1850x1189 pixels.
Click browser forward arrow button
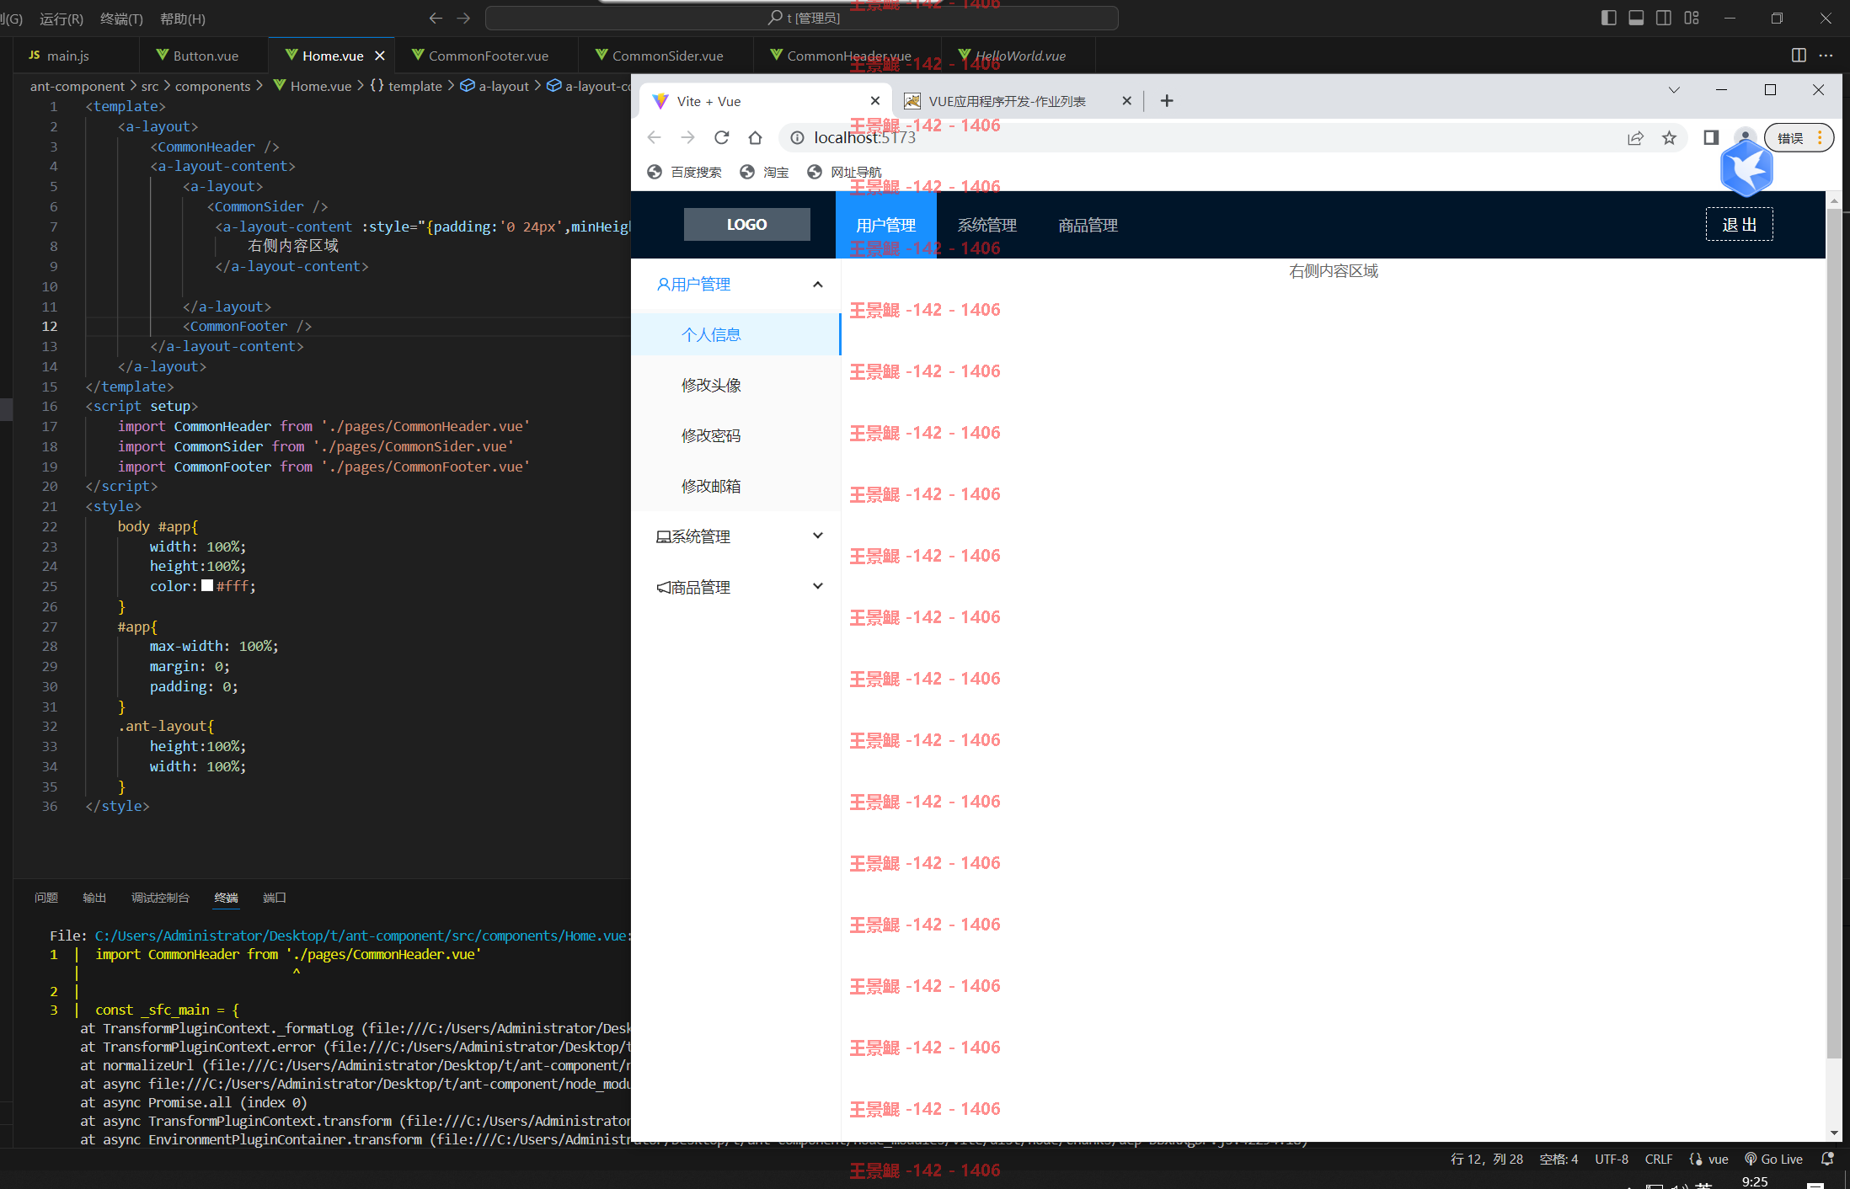(687, 137)
